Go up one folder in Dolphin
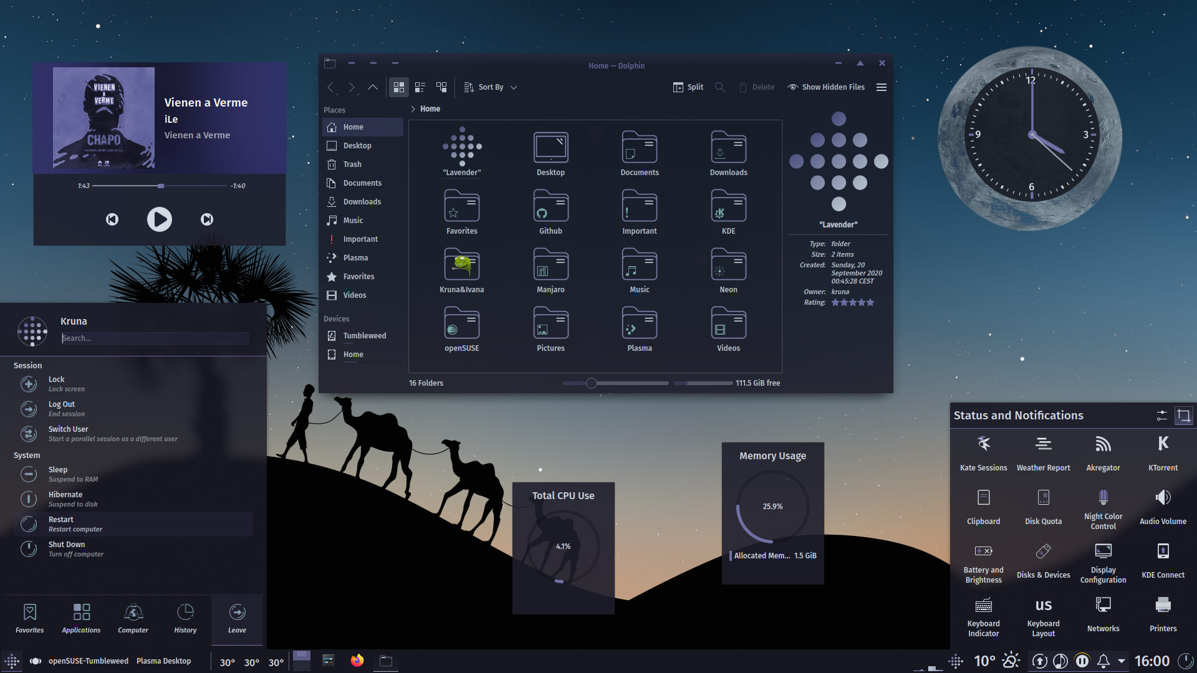 (x=372, y=87)
